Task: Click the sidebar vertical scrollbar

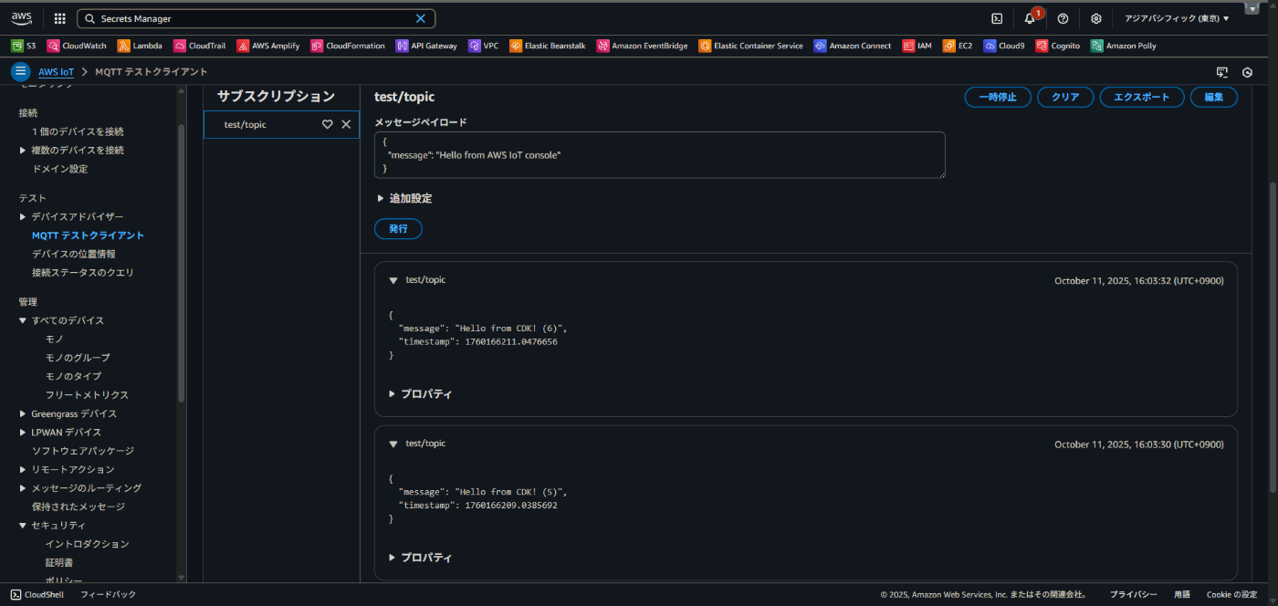Action: 181,264
